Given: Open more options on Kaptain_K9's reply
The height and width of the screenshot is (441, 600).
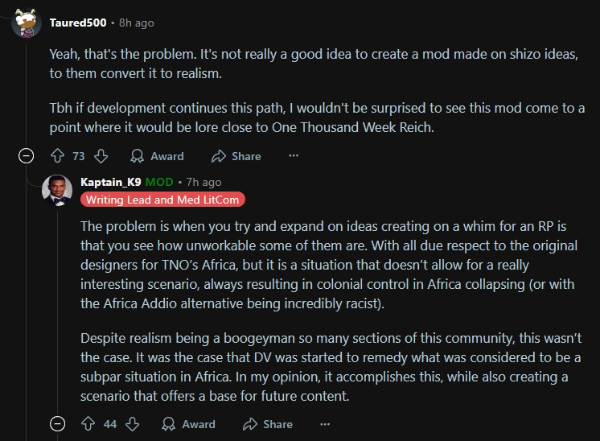Looking at the screenshot, I should click(325, 424).
